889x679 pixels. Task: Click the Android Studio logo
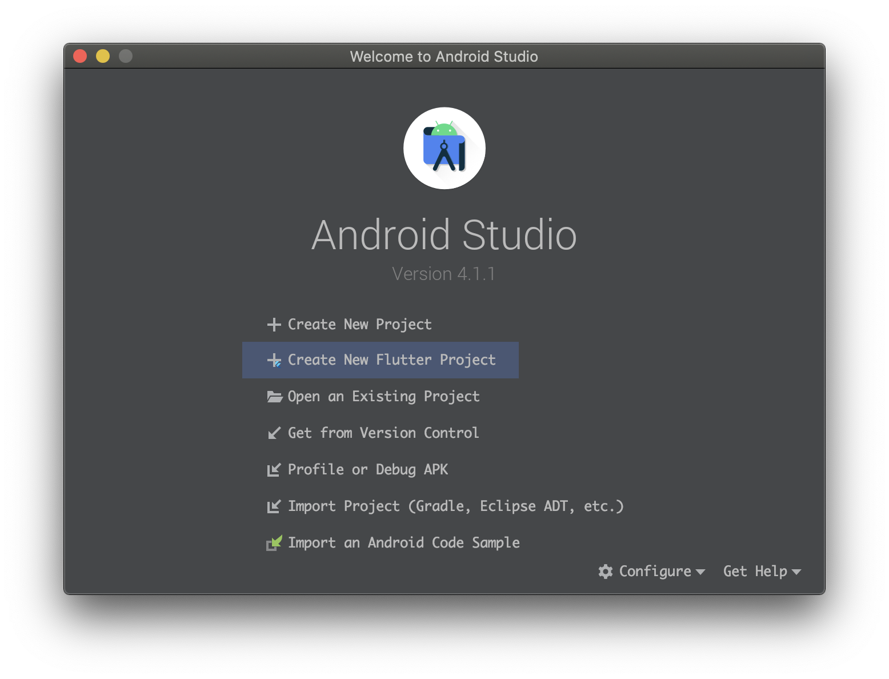click(x=444, y=149)
